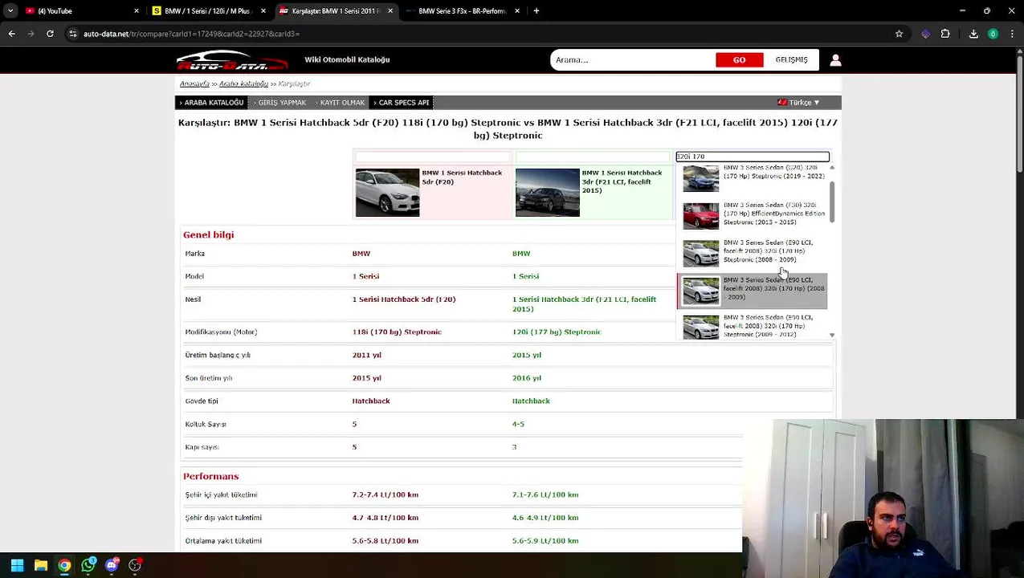The height and width of the screenshot is (578, 1024).
Task: Open browser extensions puzzle icon
Action: pyautogui.click(x=945, y=34)
